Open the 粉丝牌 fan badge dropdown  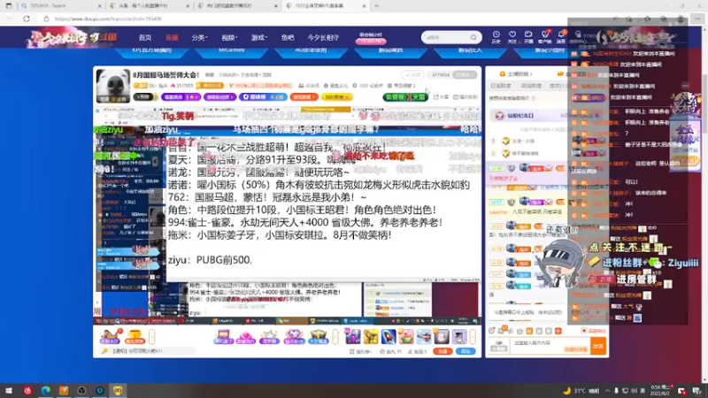pos(499,346)
